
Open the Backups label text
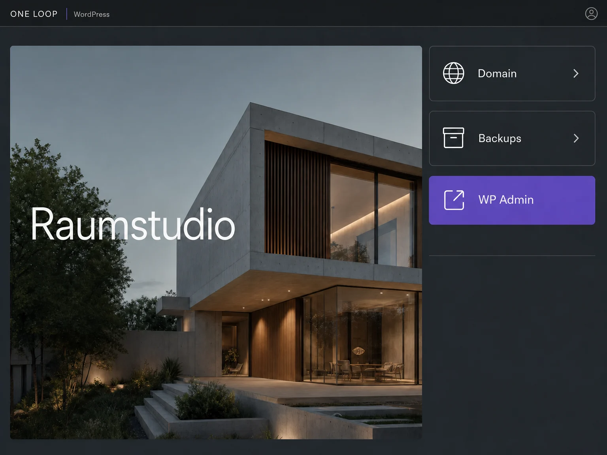[500, 138]
